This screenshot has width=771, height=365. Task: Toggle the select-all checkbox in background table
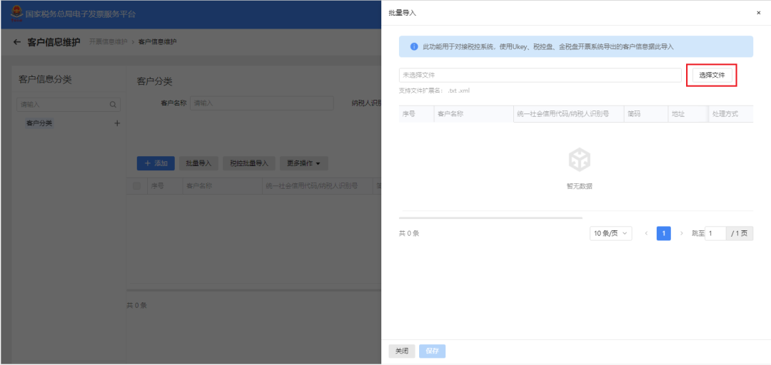pos(136,185)
